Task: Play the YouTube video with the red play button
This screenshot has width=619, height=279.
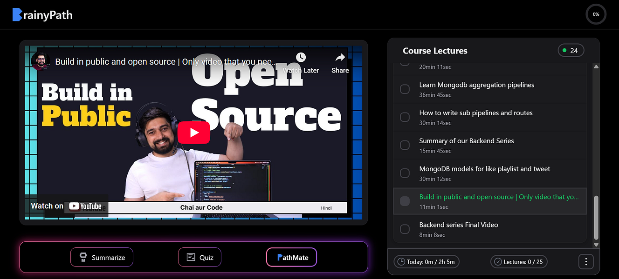Action: [194, 133]
